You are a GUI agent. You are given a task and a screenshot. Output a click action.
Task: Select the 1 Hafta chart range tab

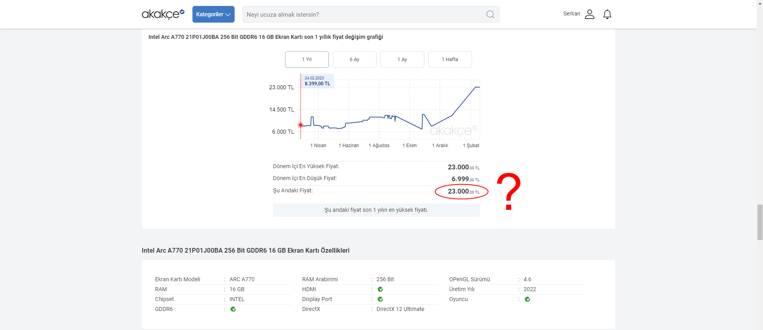450,59
